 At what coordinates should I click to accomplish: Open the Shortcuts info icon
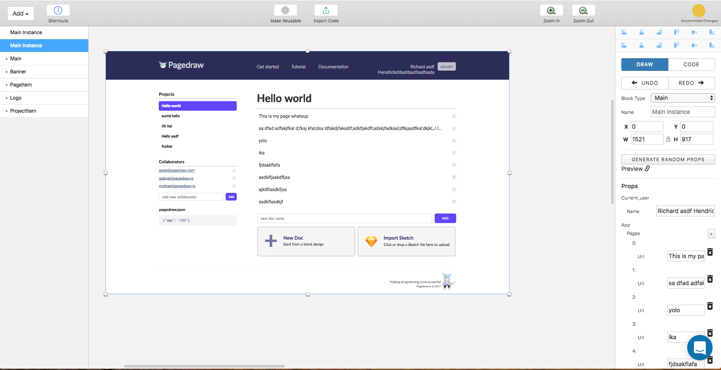pos(58,11)
